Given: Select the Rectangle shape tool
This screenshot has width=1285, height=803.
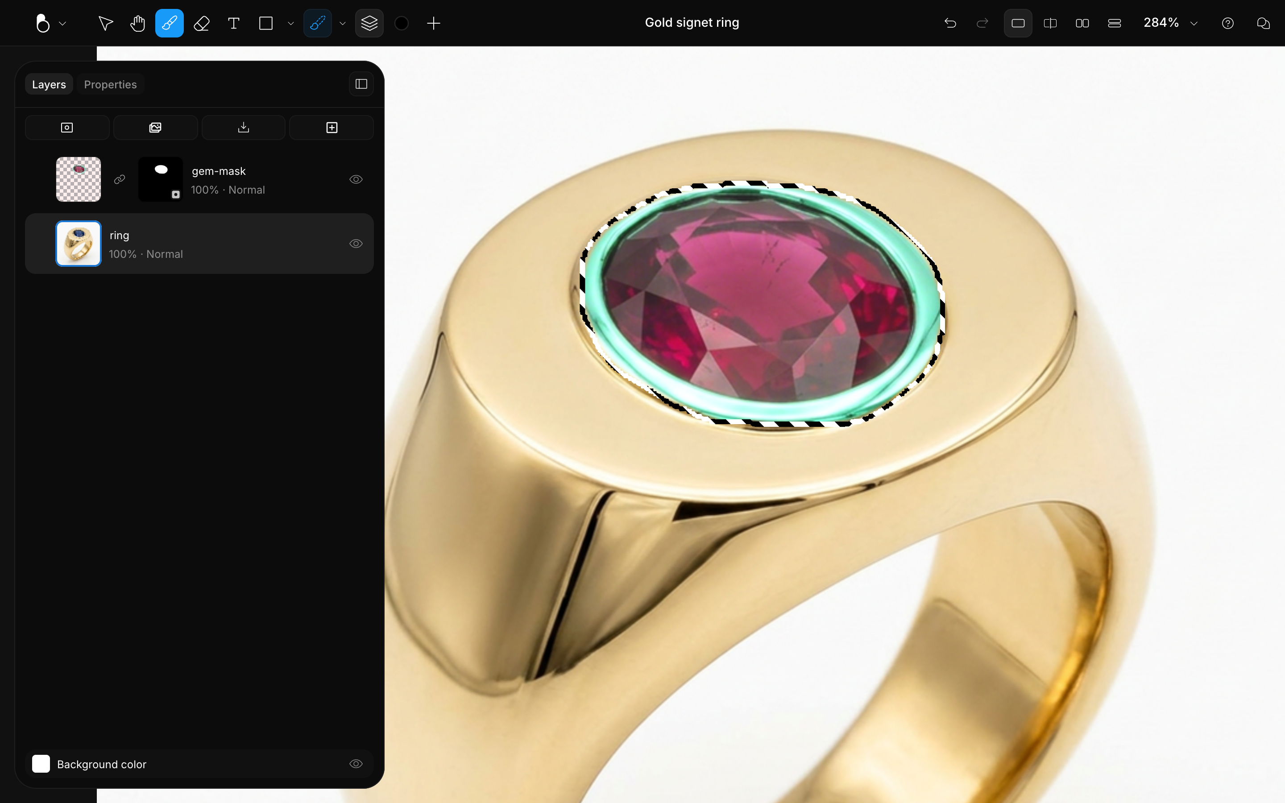Looking at the screenshot, I should pyautogui.click(x=265, y=23).
